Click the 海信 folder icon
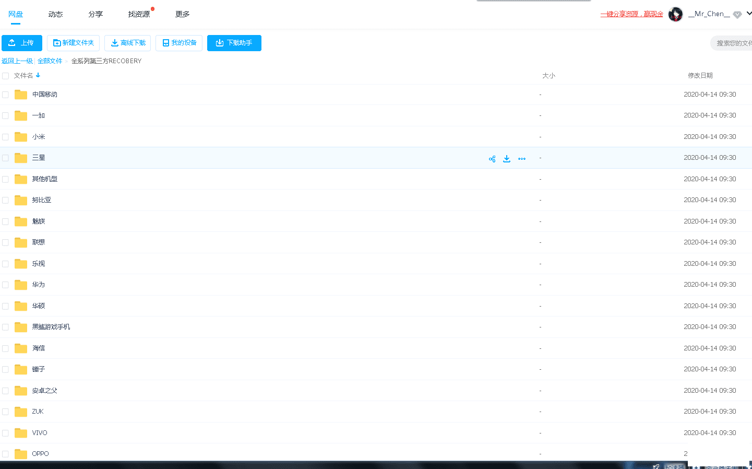Screen dimensions: 752x469 pyautogui.click(x=21, y=348)
